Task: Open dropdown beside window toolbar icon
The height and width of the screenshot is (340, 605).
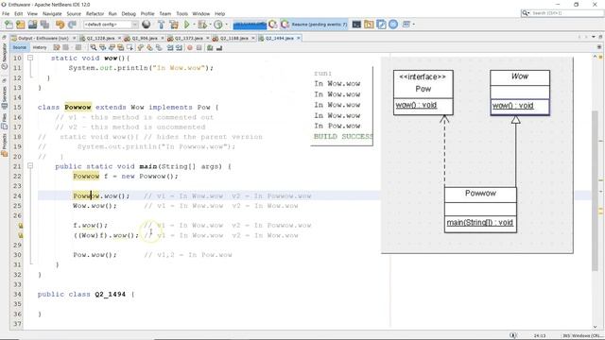Action: coord(414,25)
